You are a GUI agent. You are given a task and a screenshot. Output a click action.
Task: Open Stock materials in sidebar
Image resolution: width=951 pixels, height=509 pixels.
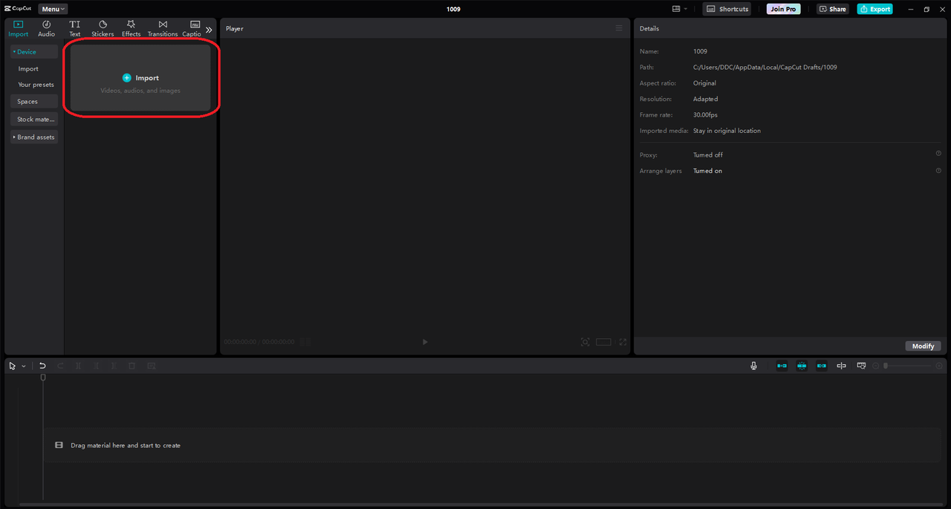click(34, 119)
